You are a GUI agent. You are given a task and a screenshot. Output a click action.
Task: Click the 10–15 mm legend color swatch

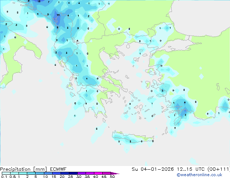[x=48, y=173]
